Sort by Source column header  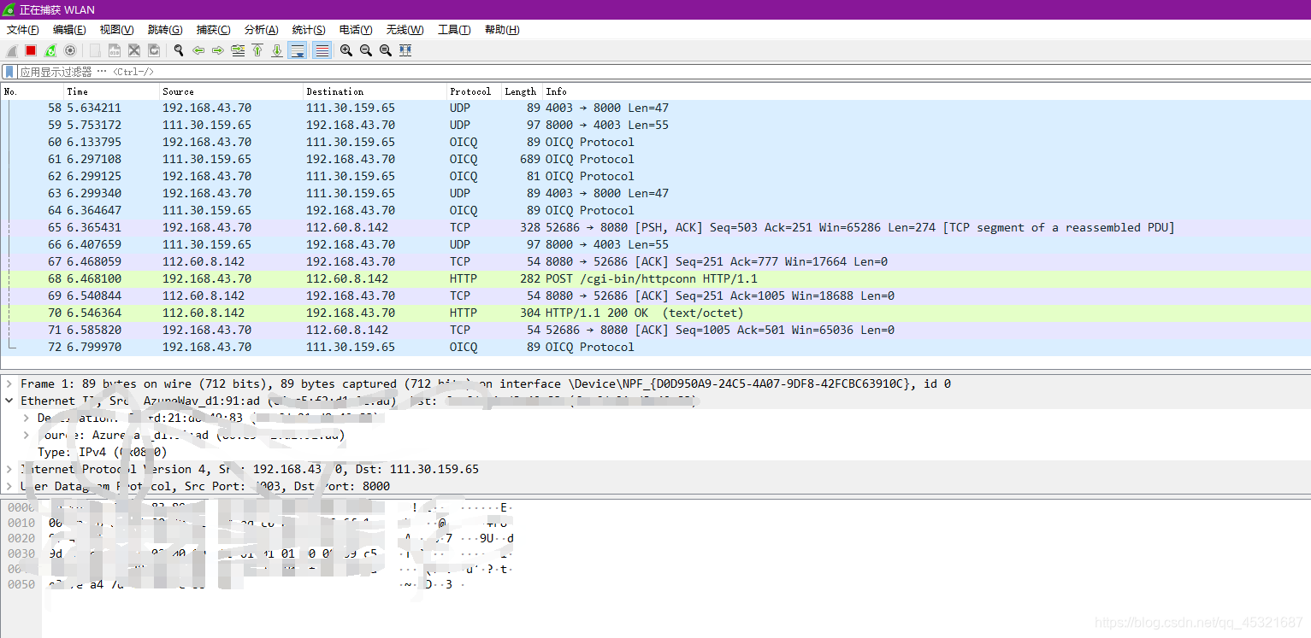tap(232, 91)
